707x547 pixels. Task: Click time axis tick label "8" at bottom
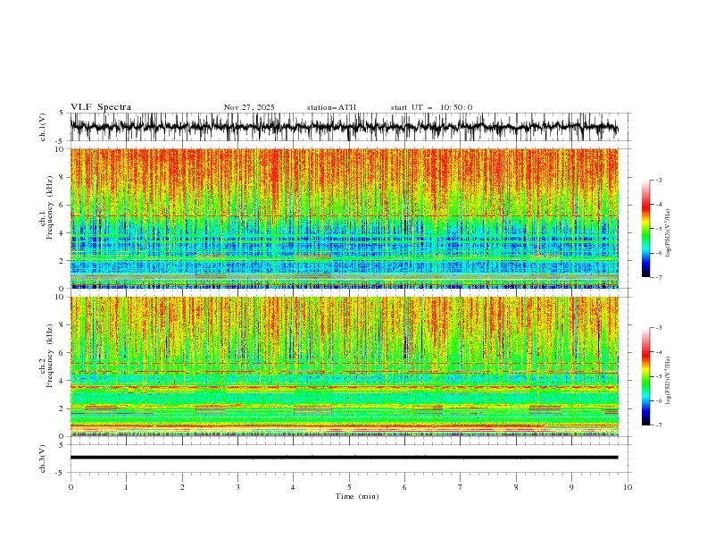[x=516, y=487]
